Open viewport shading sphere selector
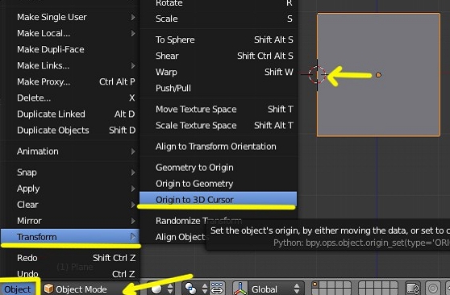The width and height of the screenshot is (450, 295). click(156, 289)
